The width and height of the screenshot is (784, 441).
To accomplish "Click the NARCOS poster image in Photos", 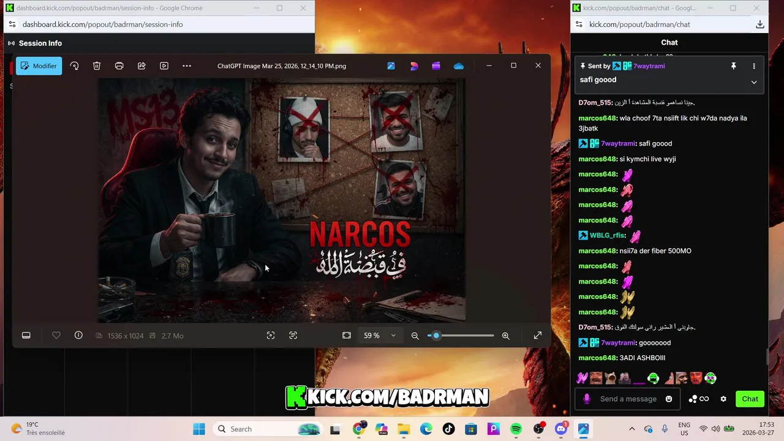I will point(282,200).
